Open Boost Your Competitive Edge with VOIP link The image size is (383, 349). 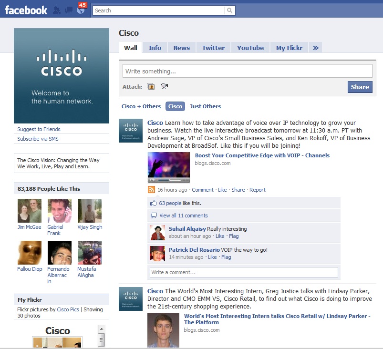tap(262, 155)
